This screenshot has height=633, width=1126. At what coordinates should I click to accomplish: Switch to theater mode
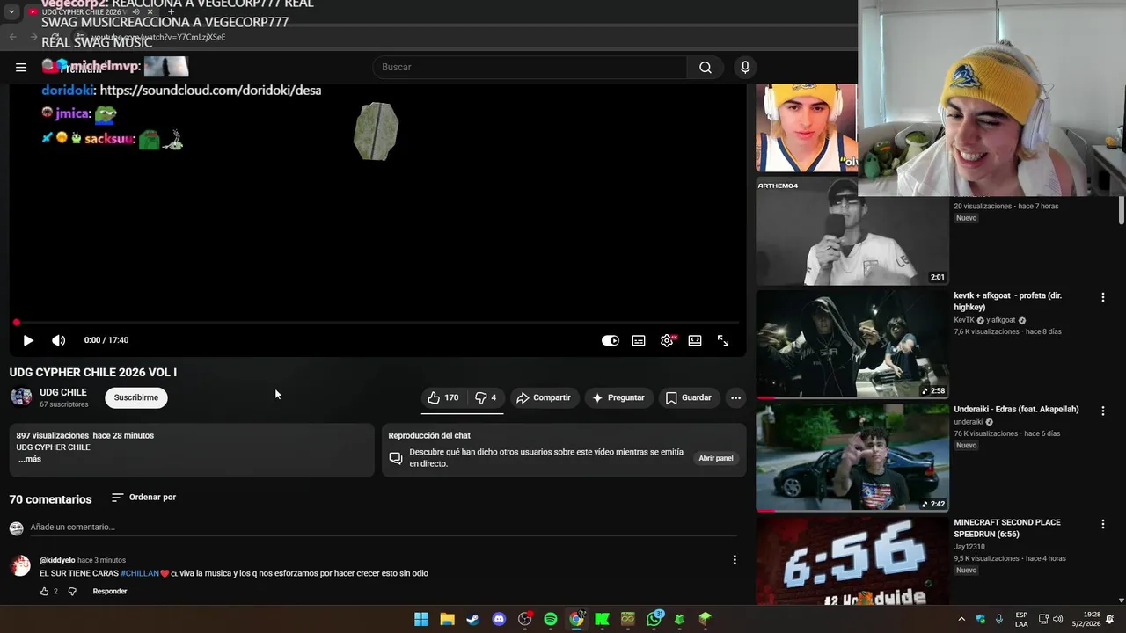coord(695,340)
